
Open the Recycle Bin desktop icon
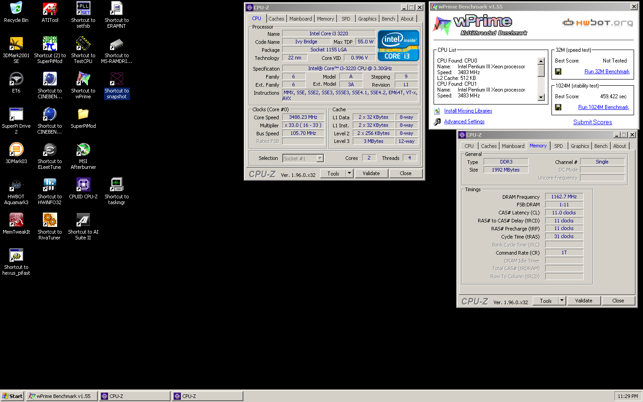pyautogui.click(x=16, y=12)
